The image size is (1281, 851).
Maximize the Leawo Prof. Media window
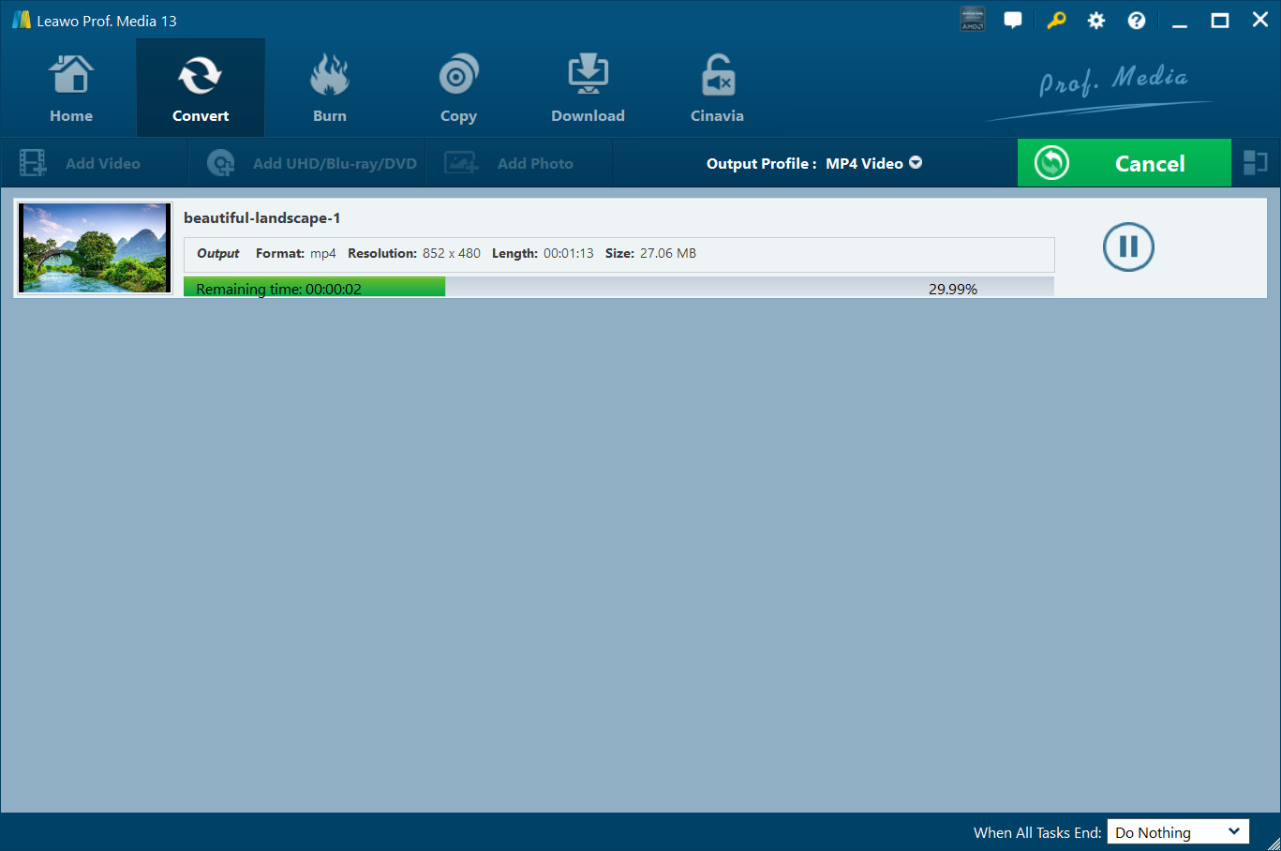pyautogui.click(x=1220, y=20)
